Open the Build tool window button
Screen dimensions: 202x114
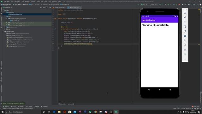tap(37, 106)
